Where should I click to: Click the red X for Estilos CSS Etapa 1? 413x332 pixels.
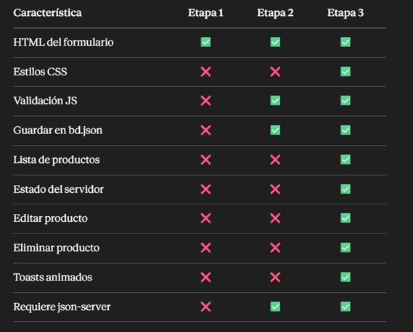click(x=205, y=72)
